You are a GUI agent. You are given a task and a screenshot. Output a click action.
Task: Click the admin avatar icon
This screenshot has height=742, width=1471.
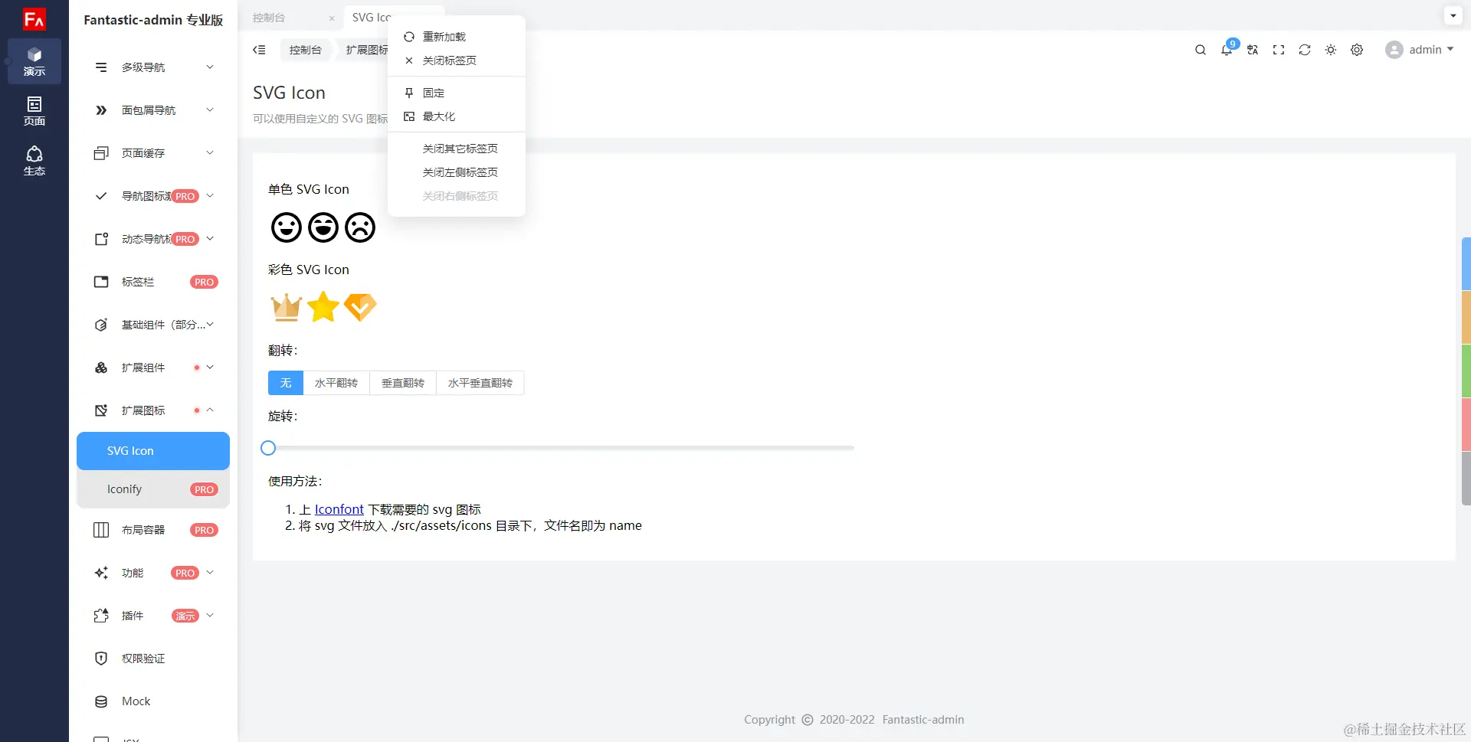coord(1394,50)
